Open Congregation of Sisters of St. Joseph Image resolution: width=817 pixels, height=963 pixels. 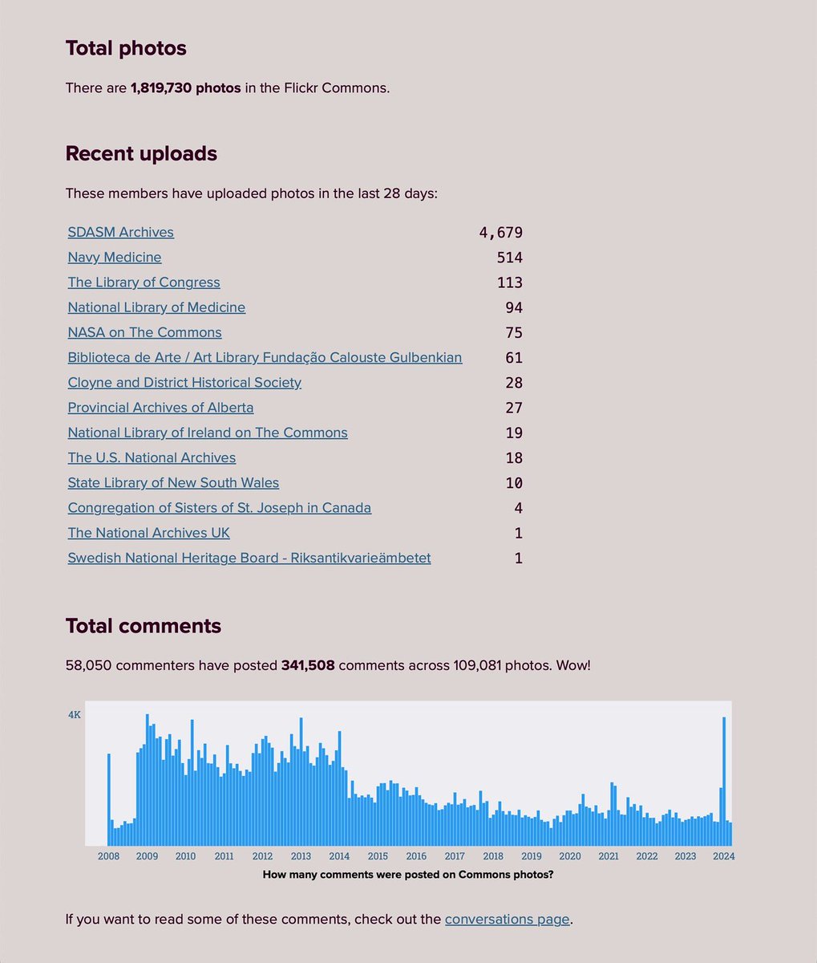click(219, 508)
